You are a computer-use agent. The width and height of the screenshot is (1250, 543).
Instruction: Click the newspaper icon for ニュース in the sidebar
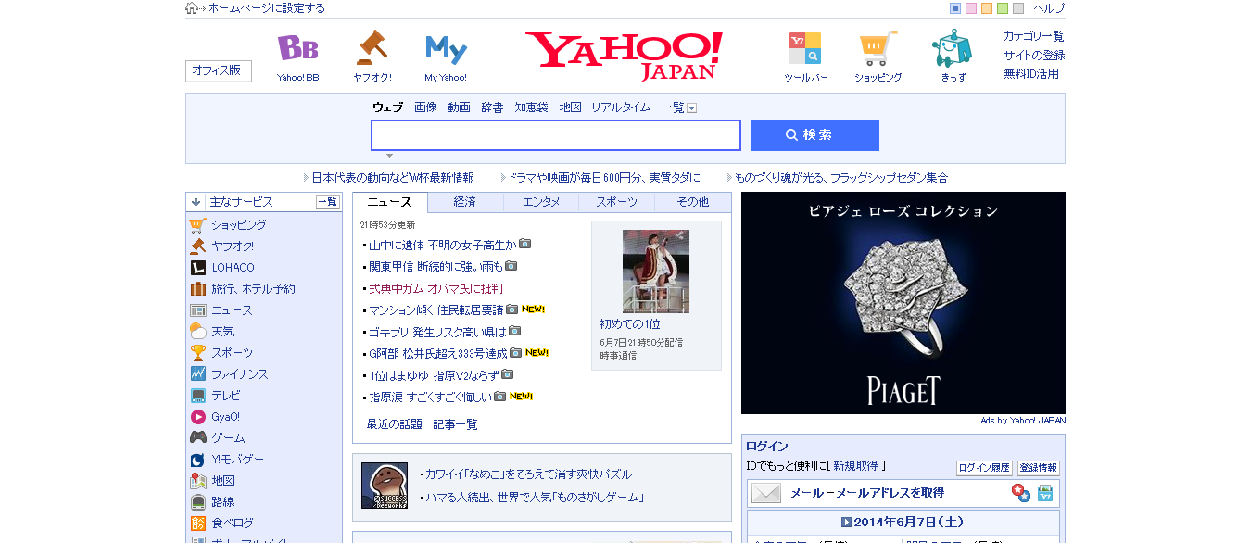pyautogui.click(x=197, y=310)
